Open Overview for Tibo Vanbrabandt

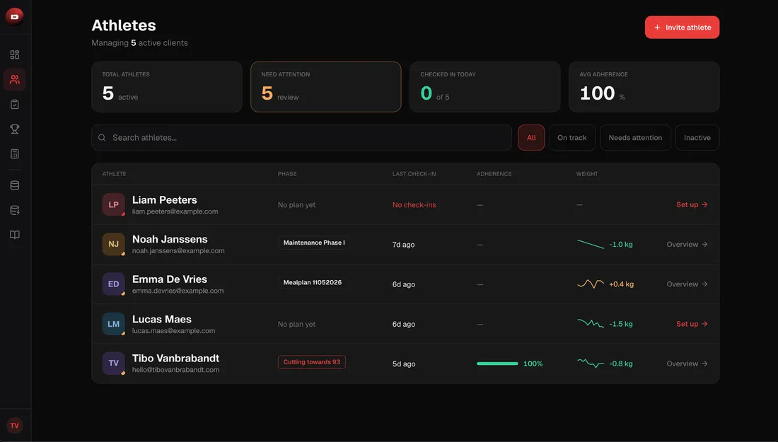click(x=687, y=363)
